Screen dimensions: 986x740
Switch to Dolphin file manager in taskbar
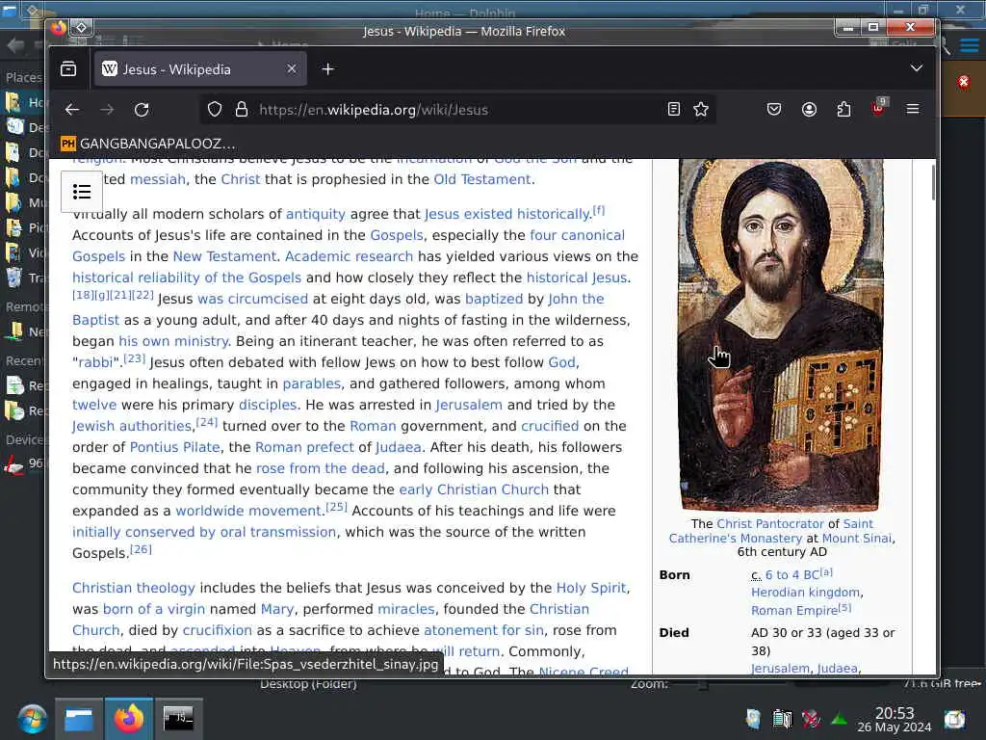point(79,719)
